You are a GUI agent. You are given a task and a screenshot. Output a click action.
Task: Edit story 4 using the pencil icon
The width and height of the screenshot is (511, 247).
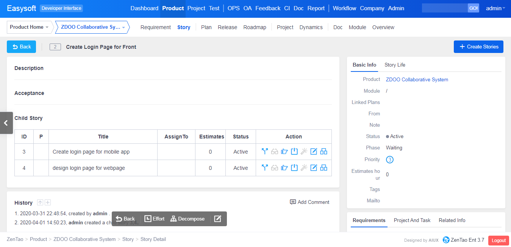click(x=314, y=168)
